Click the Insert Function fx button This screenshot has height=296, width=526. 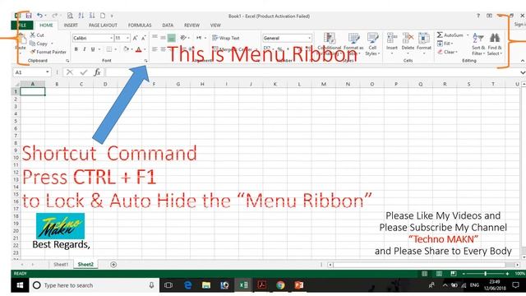[x=97, y=72]
